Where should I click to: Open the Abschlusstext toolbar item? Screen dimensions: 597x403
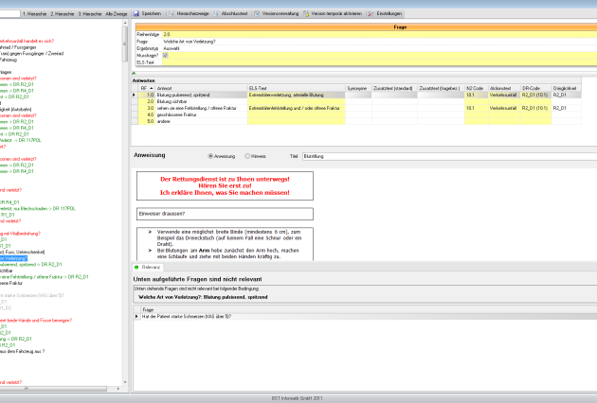(x=230, y=13)
